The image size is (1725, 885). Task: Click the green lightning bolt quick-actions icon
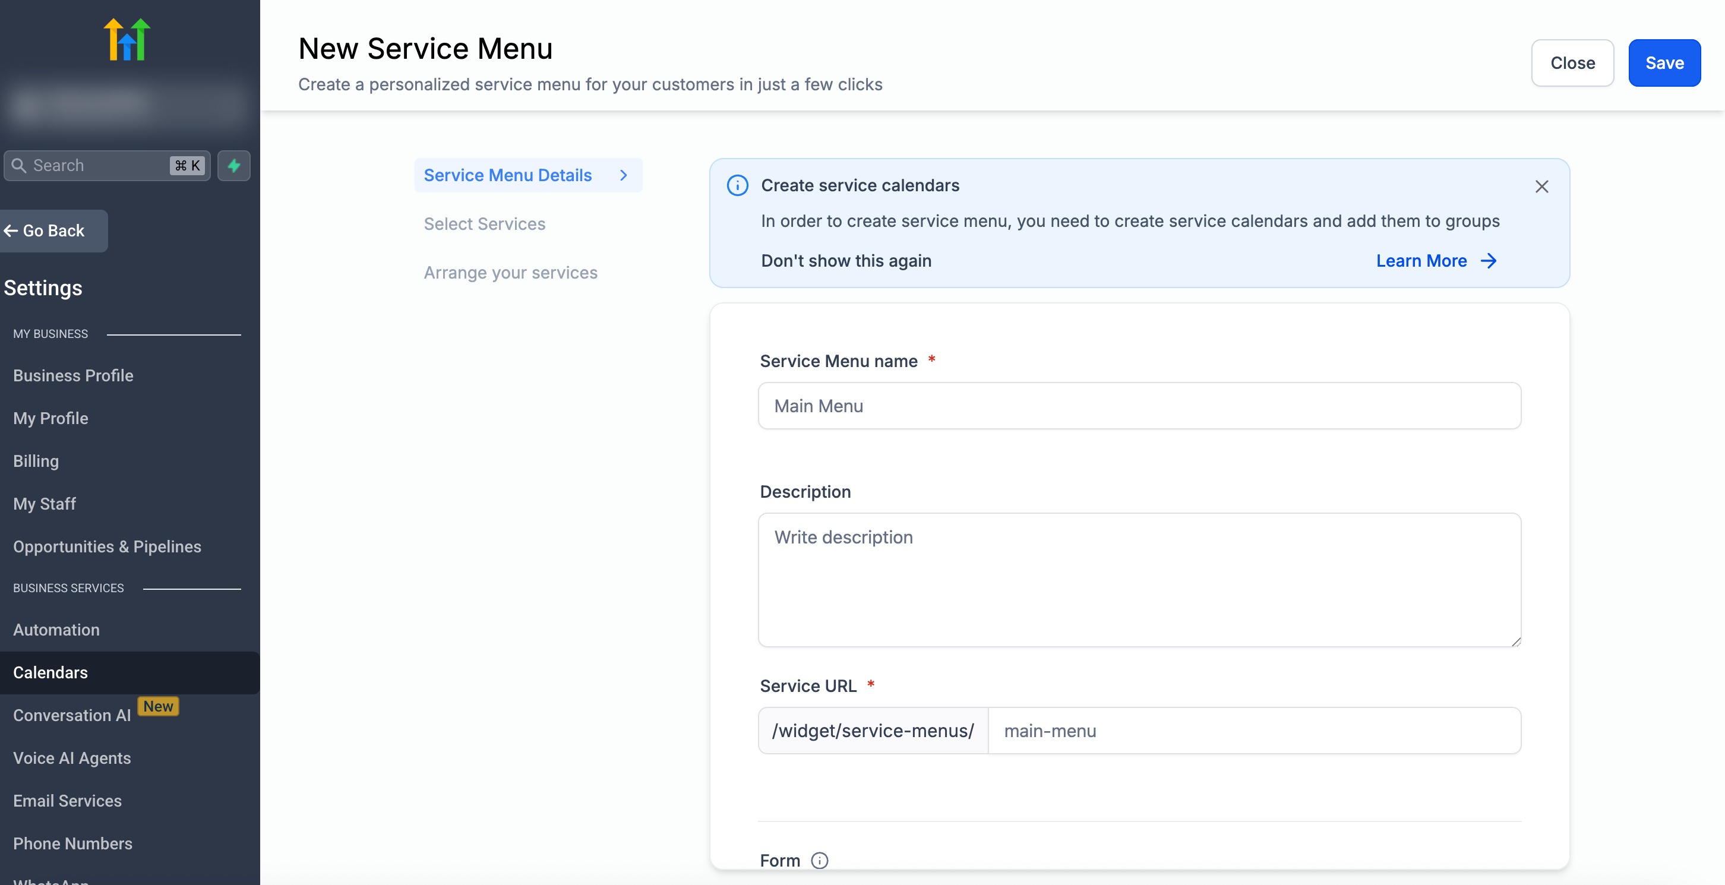[233, 165]
